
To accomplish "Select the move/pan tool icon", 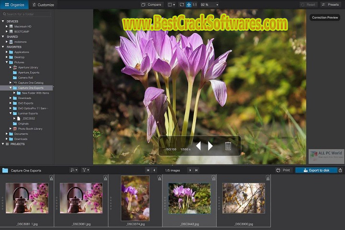I will (189, 5).
